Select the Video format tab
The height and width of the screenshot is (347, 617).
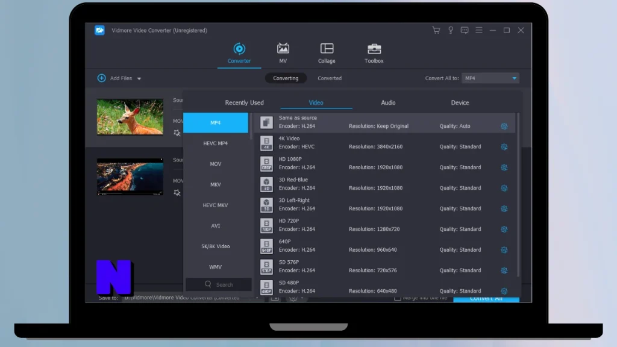[x=316, y=102]
